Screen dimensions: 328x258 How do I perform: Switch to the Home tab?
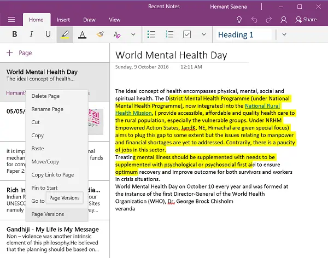pos(36,20)
